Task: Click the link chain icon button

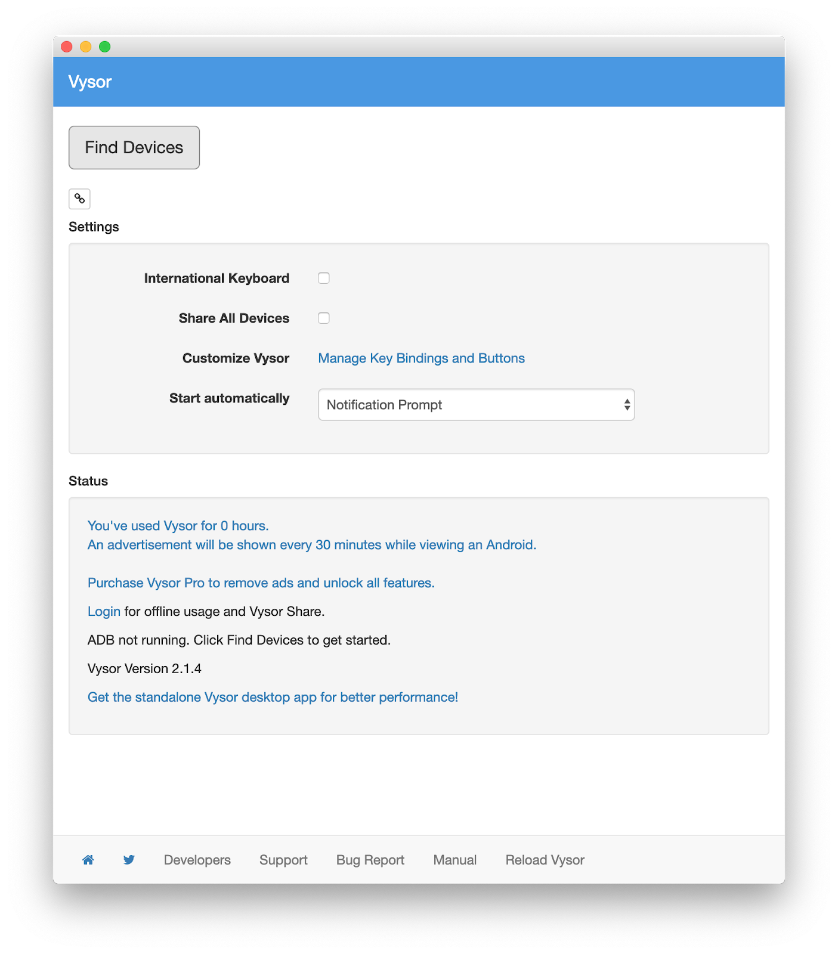Action: (x=79, y=199)
